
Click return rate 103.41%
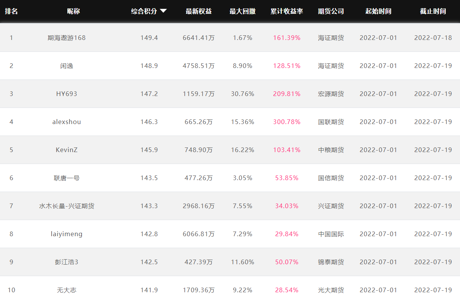[287, 150]
